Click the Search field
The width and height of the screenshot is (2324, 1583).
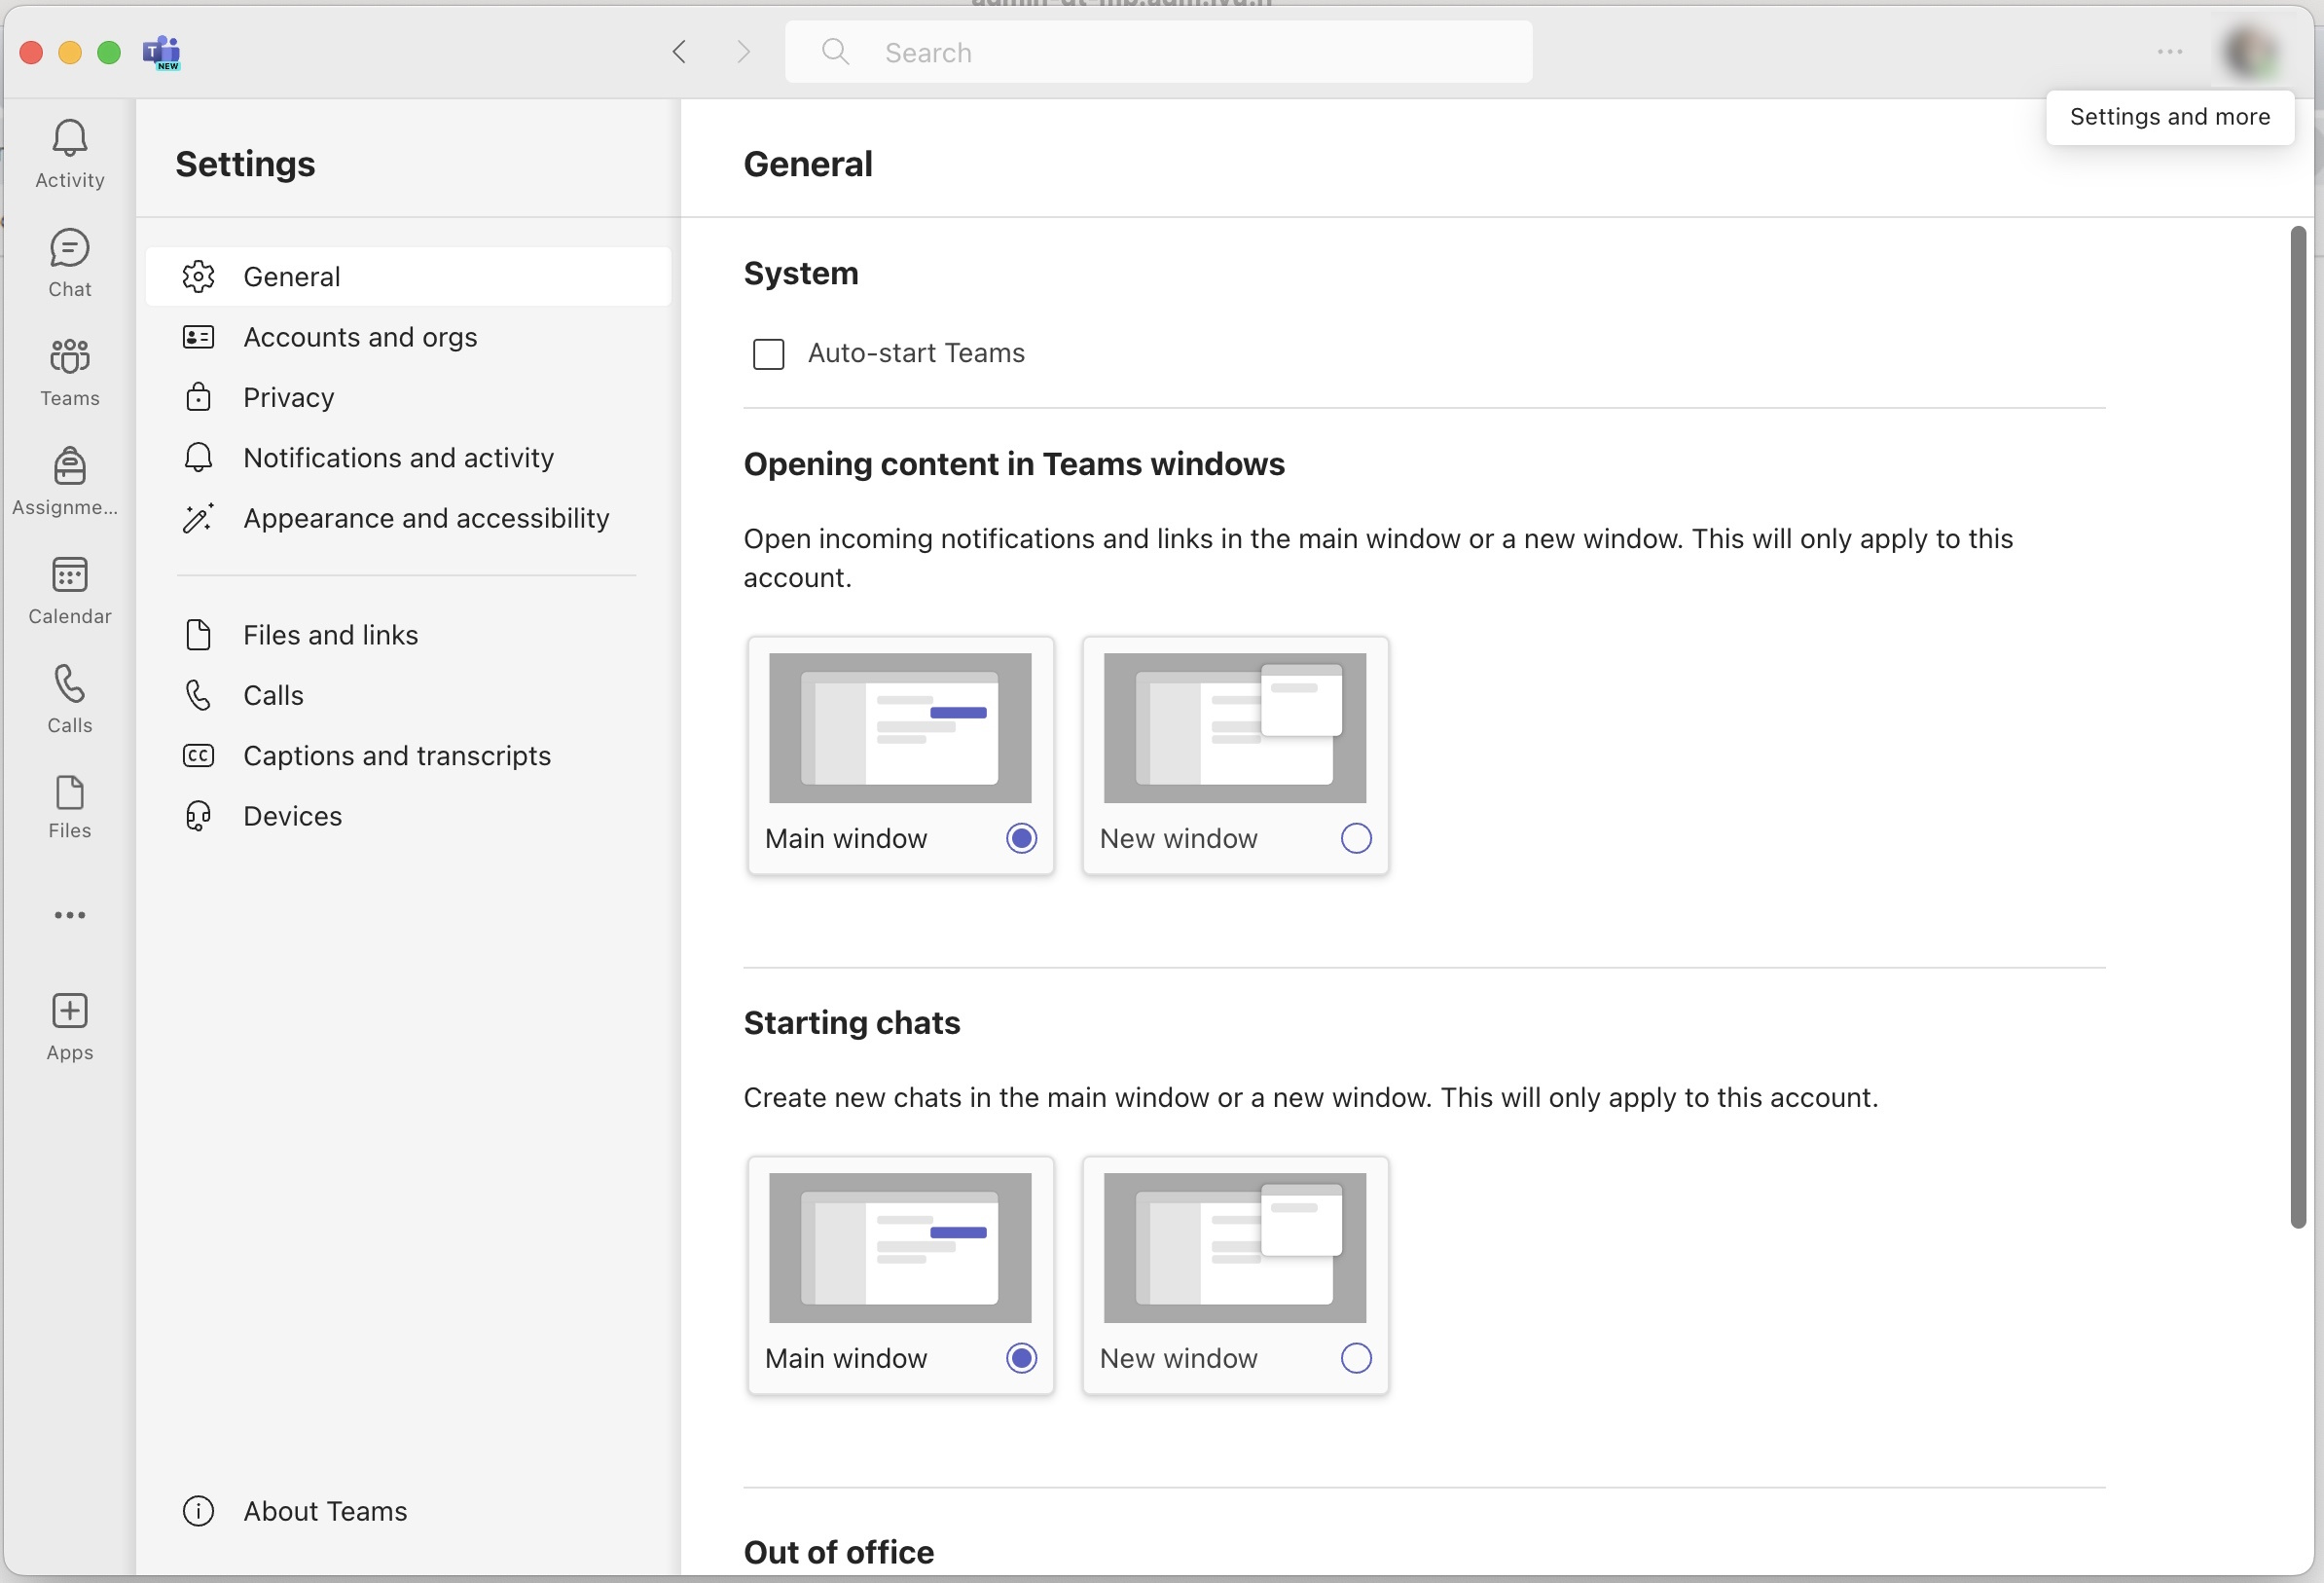pyautogui.click(x=1158, y=52)
